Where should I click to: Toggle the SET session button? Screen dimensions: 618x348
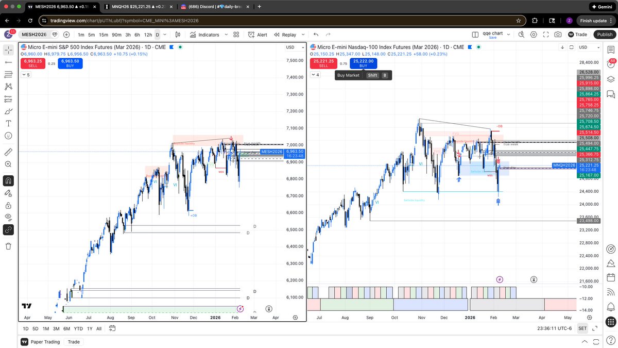582,328
